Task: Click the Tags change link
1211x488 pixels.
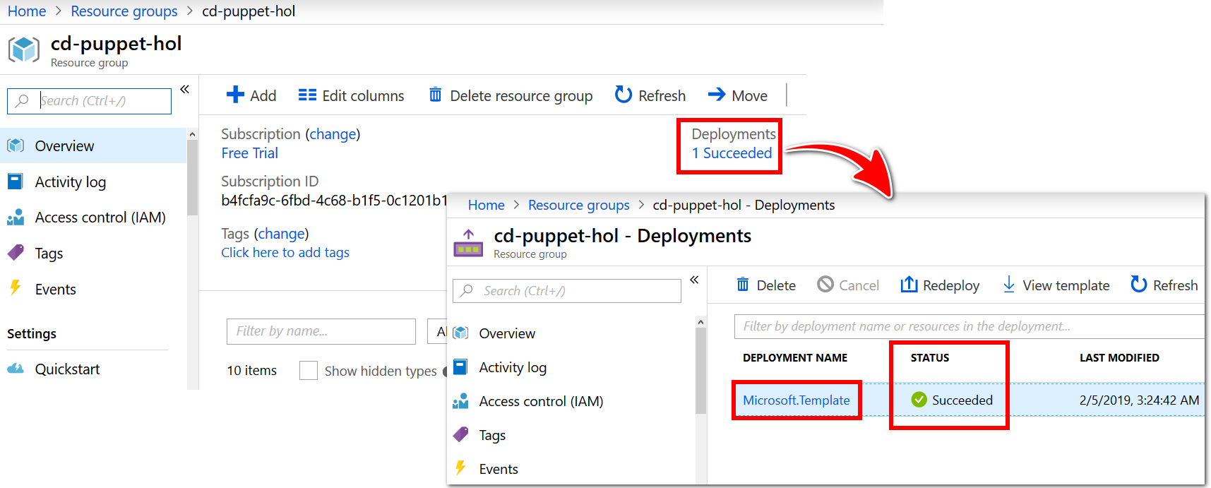Action: coord(281,234)
